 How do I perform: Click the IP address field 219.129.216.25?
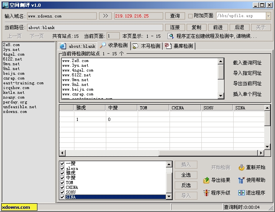click(138, 16)
